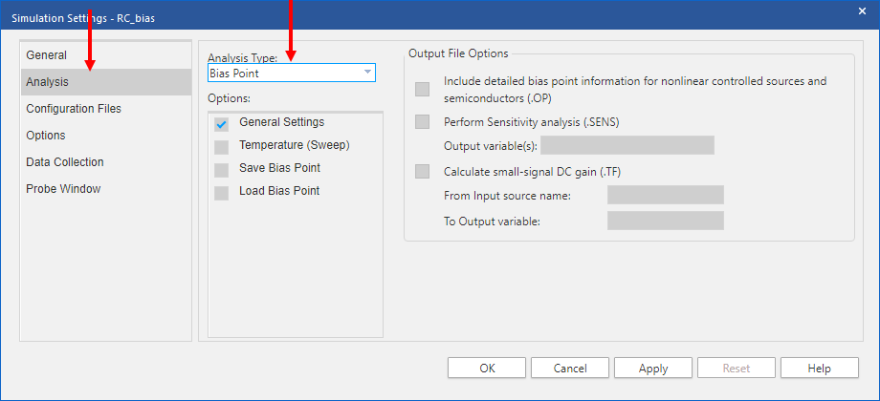Enable the Save Bias Point option
Screen dimensions: 880x401
pyautogui.click(x=222, y=170)
